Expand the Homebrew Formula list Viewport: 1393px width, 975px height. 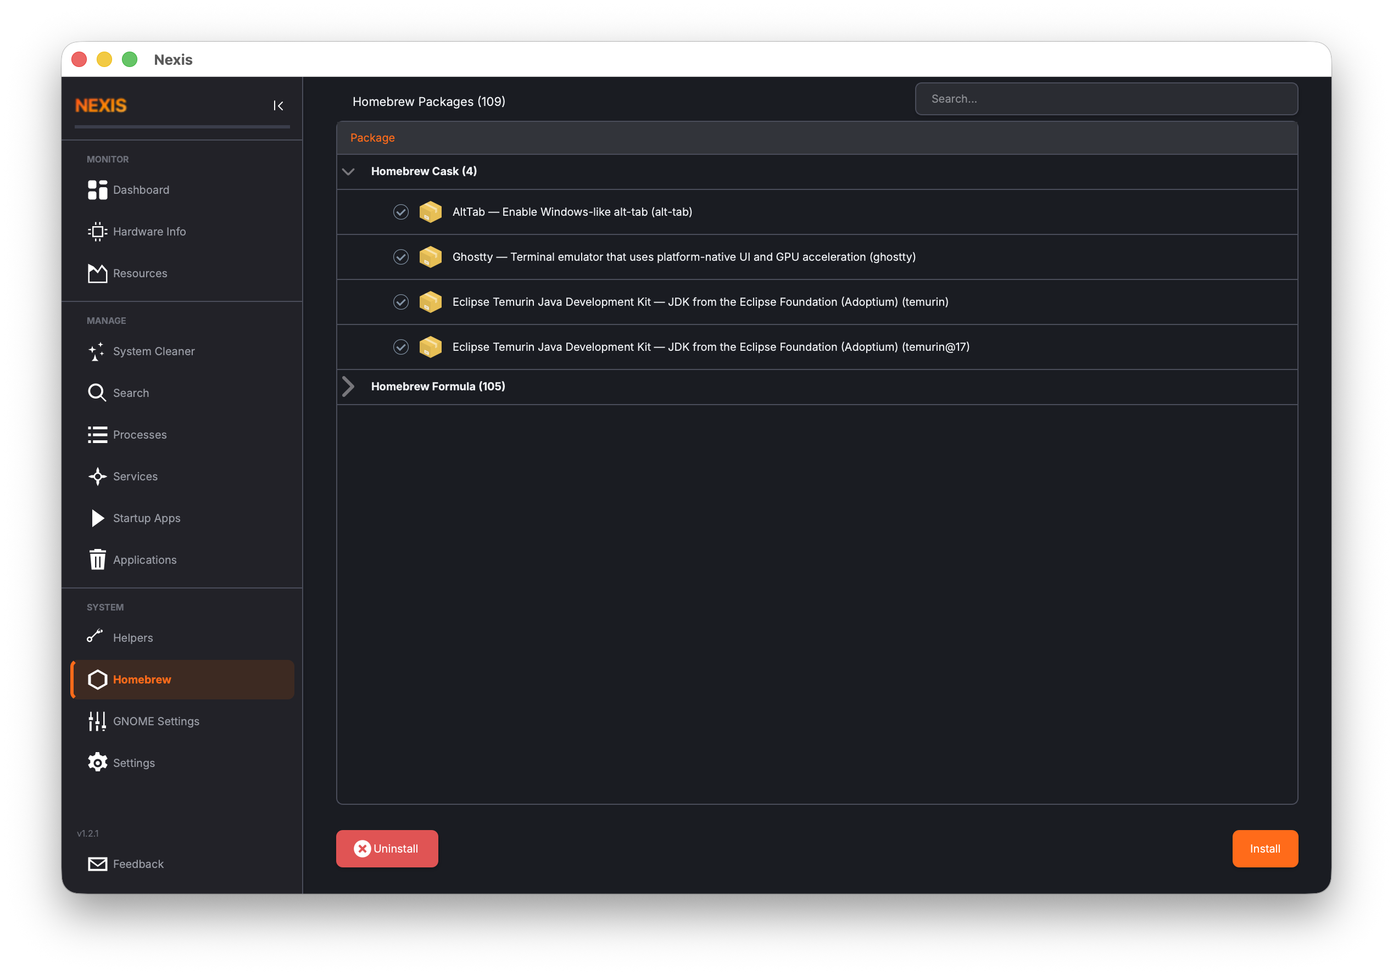pos(349,386)
